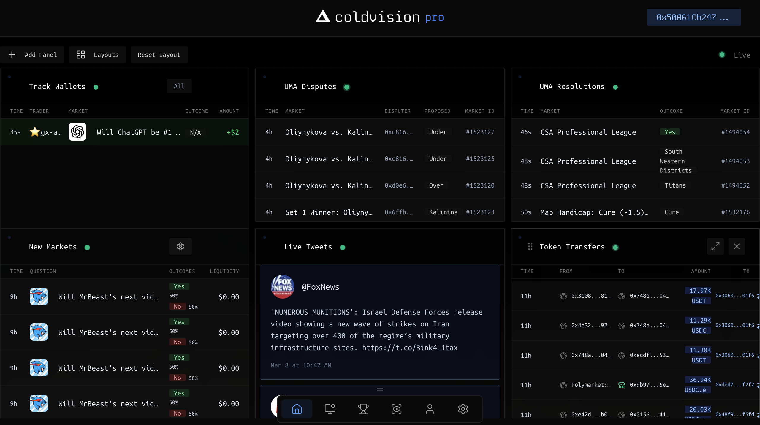
Task: Click the Token Transfers drag handle
Action: point(530,246)
